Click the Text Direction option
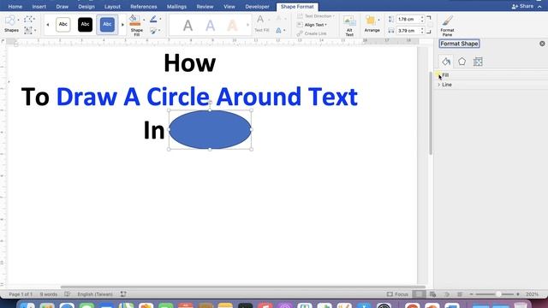 (316, 16)
